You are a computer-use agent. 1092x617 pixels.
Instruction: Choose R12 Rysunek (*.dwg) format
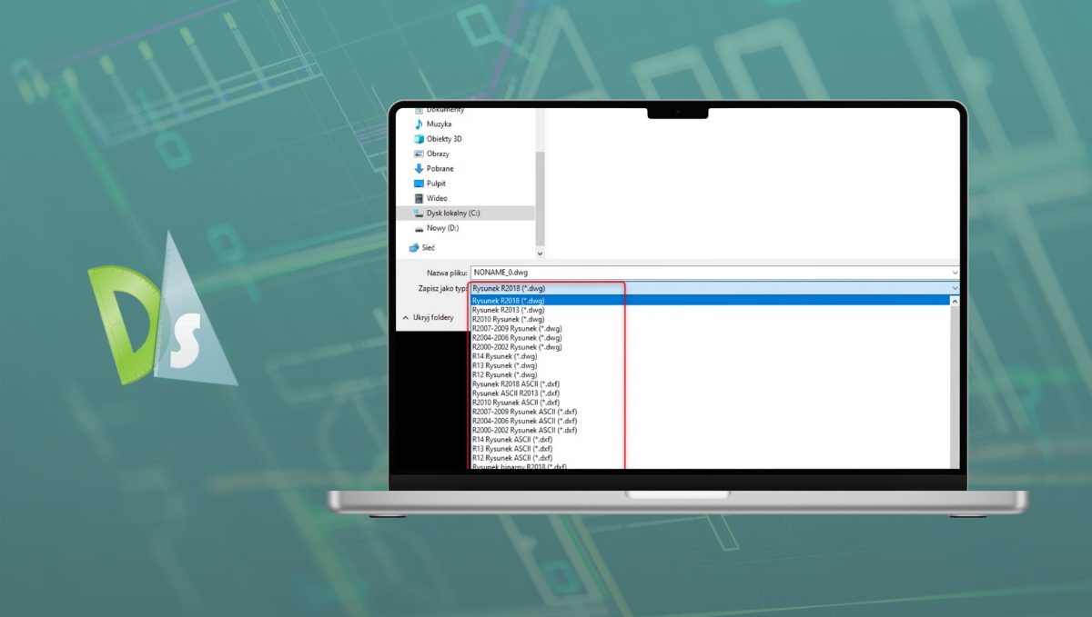point(504,374)
